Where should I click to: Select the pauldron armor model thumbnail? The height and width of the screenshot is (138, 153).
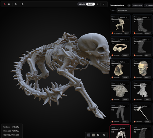pos(121,91)
